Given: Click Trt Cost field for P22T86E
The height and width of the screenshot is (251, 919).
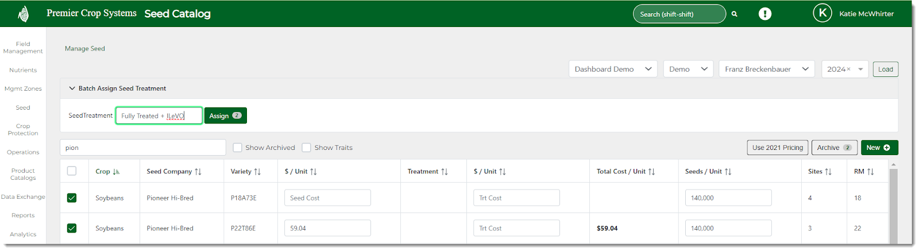Looking at the screenshot, I should (517, 228).
